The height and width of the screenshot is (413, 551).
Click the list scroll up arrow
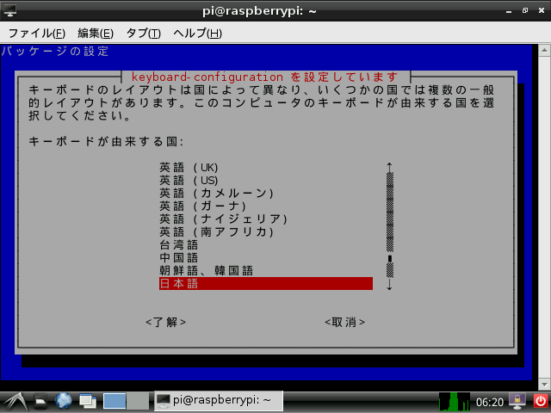[389, 167]
